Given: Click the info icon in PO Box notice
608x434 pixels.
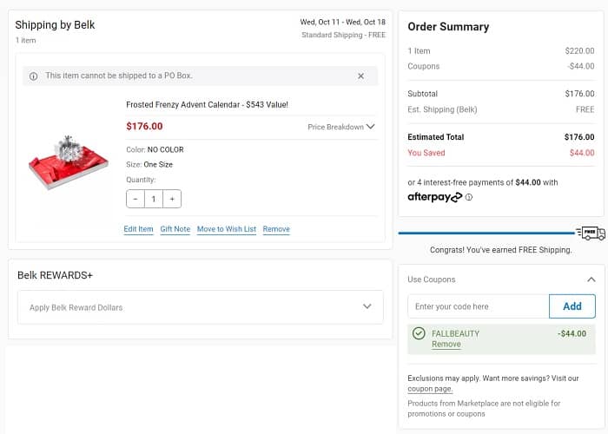Looking at the screenshot, I should (x=34, y=76).
